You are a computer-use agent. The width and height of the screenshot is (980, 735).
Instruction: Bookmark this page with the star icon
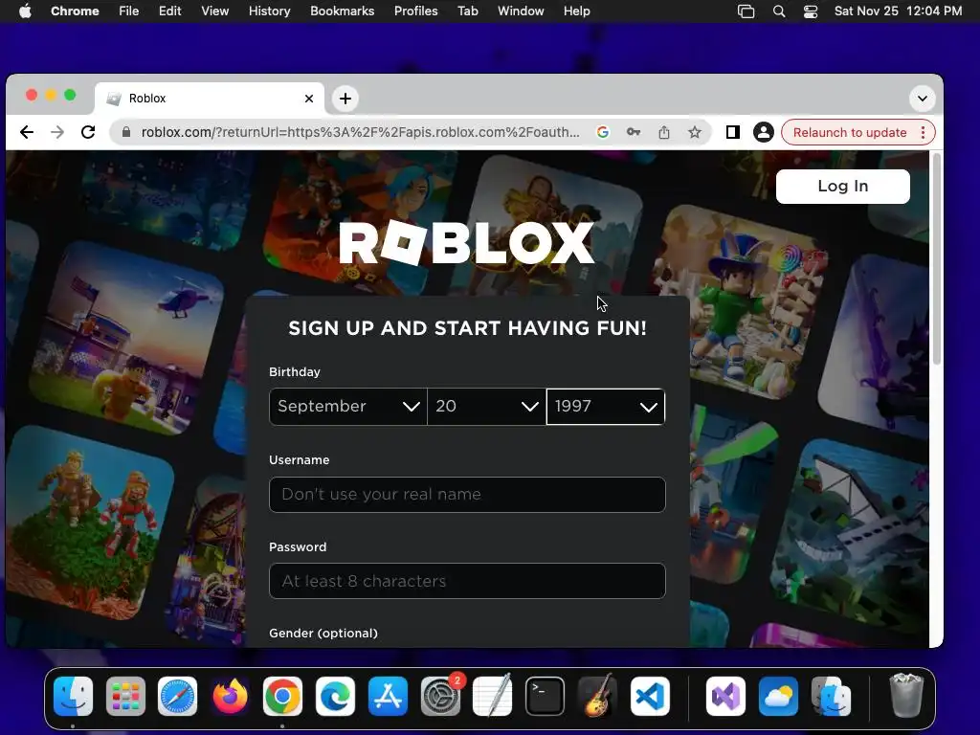695,132
